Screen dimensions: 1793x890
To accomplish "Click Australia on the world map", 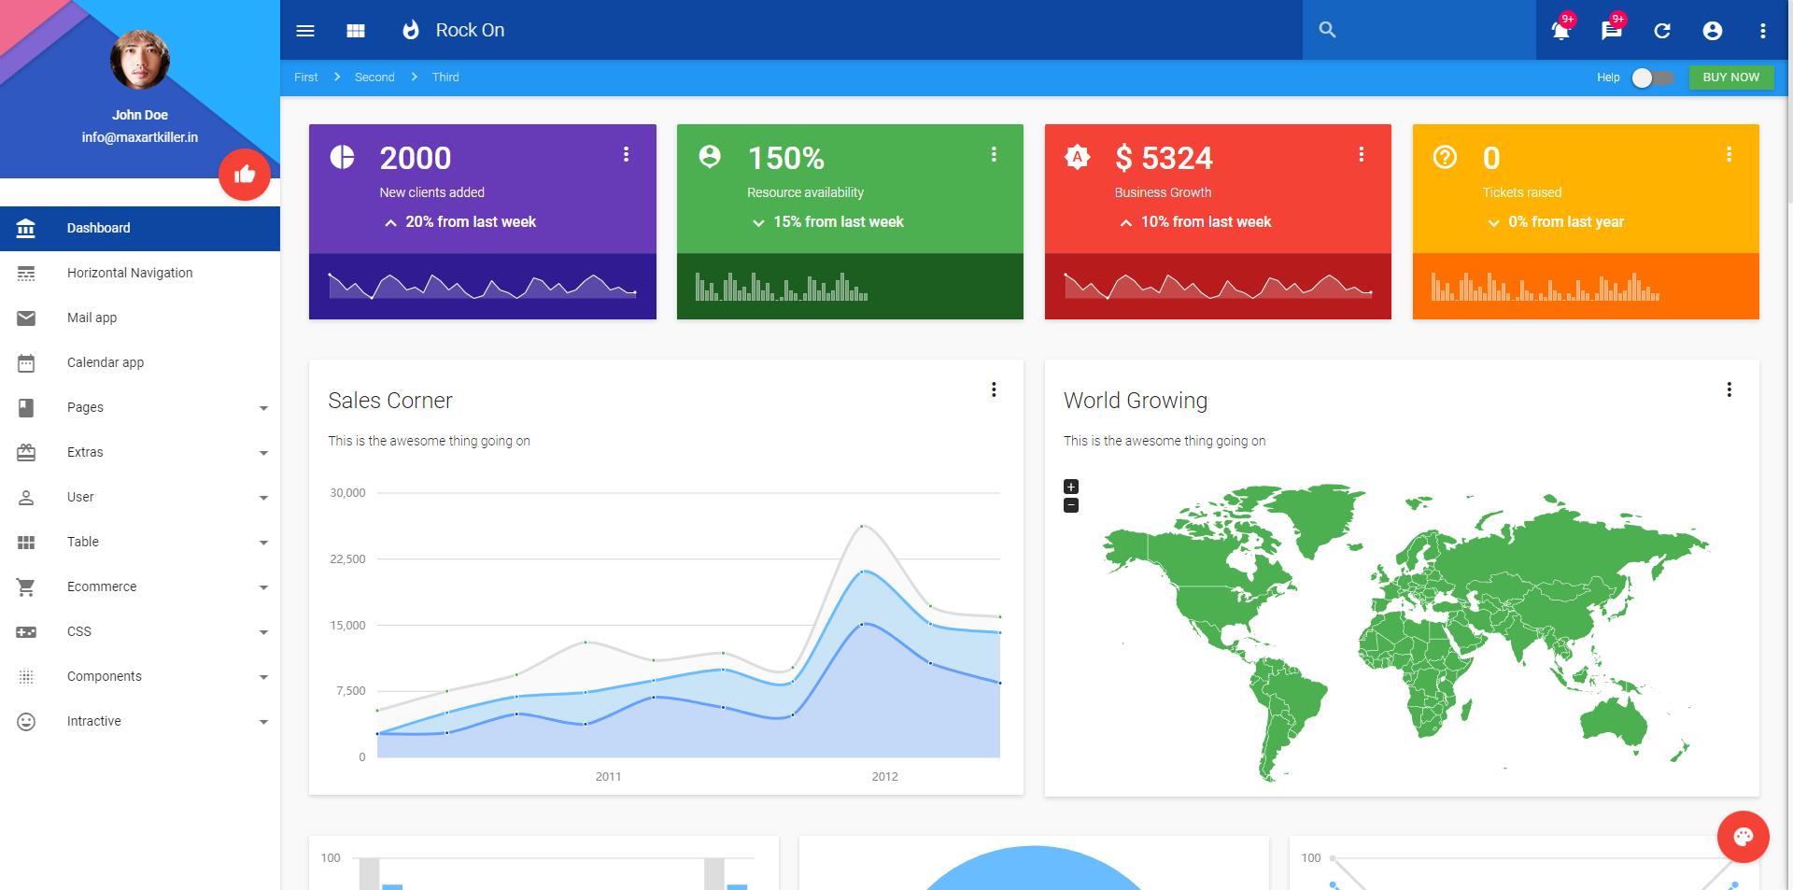I will pos(1615,726).
